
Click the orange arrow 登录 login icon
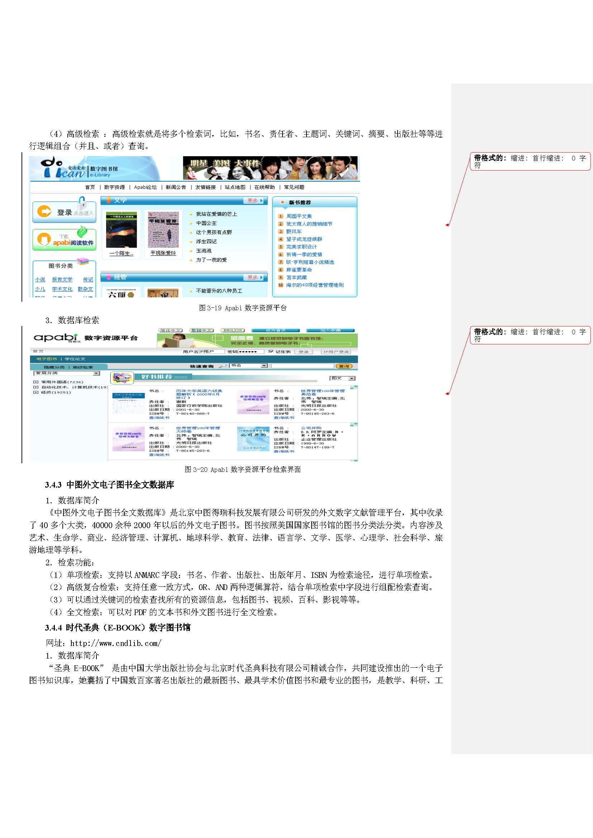point(44,212)
